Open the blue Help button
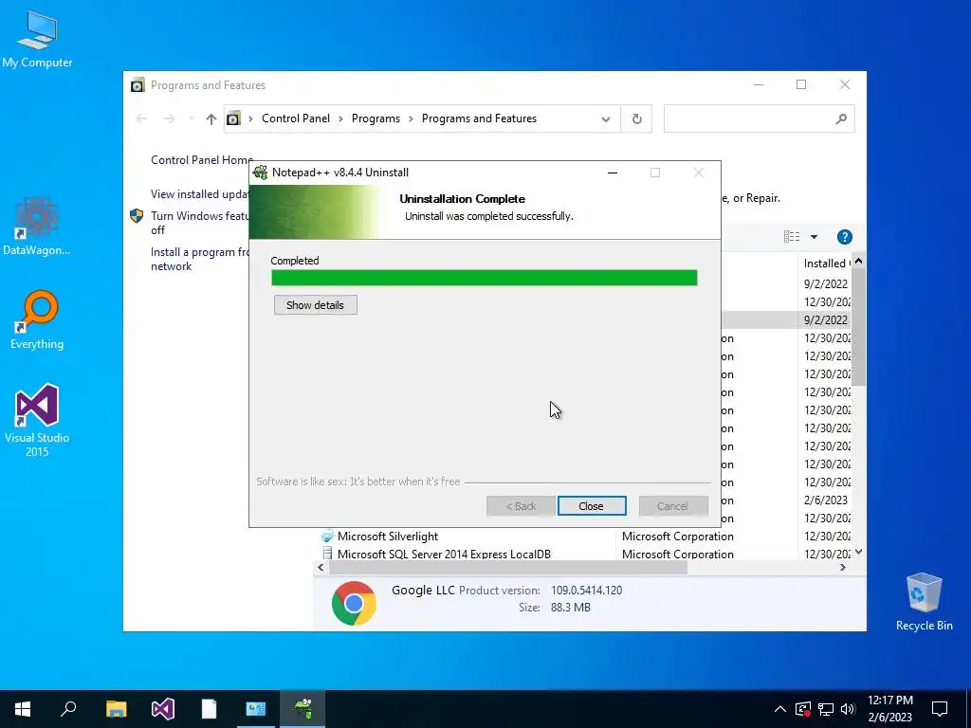The width and height of the screenshot is (971, 728). tap(844, 236)
